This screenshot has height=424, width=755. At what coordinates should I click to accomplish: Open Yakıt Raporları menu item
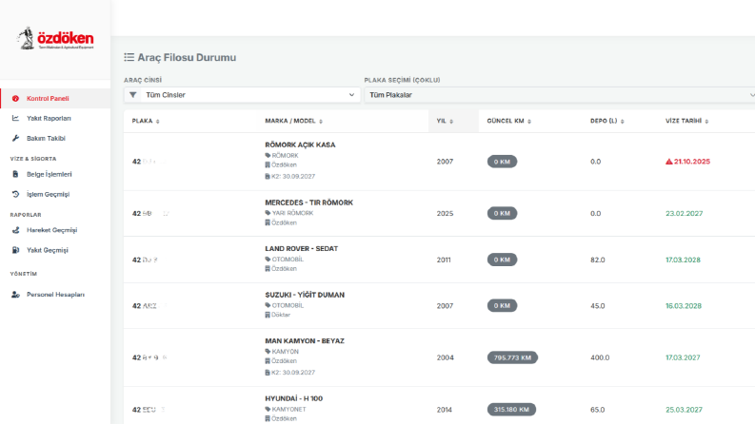coord(55,118)
